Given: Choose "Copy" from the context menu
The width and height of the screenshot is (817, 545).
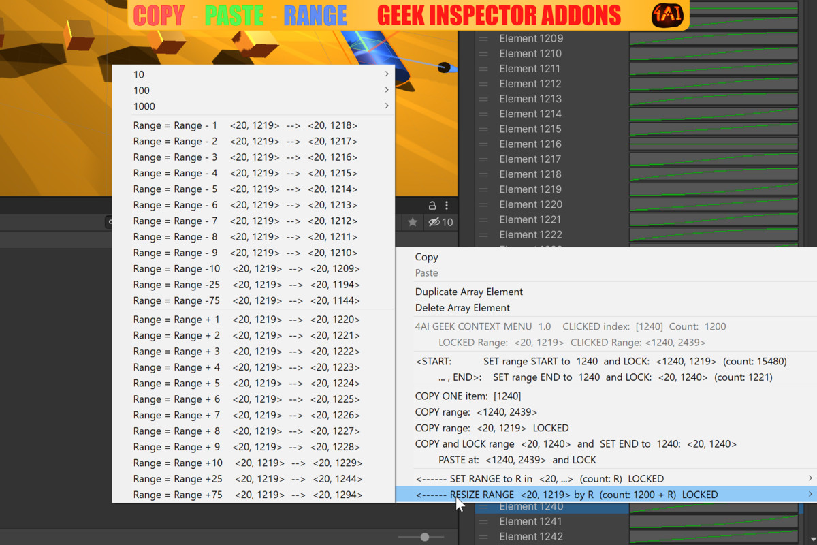Looking at the screenshot, I should 426,257.
